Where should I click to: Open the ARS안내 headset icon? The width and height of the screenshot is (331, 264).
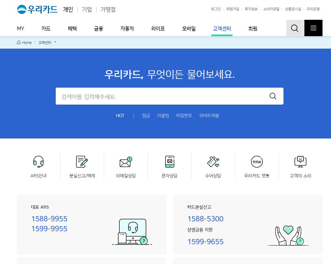(x=38, y=162)
